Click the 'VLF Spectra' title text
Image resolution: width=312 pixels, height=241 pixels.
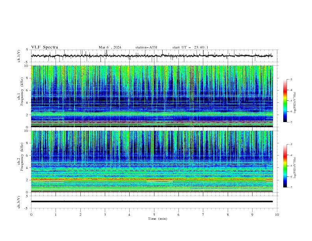(x=45, y=47)
